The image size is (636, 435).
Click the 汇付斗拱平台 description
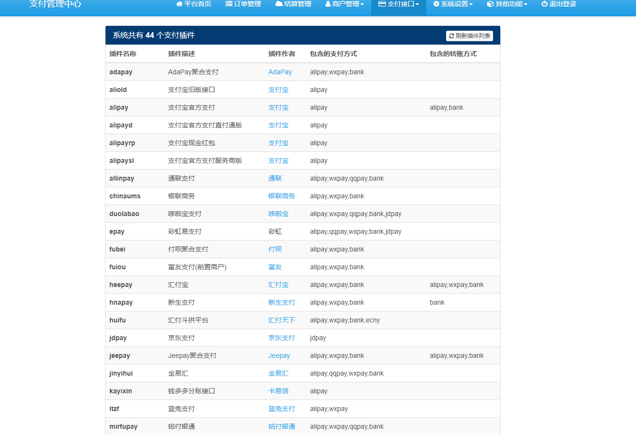188,320
